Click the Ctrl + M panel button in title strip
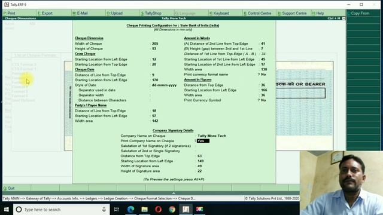Screen dimensions: 383x215 tap(334, 19)
